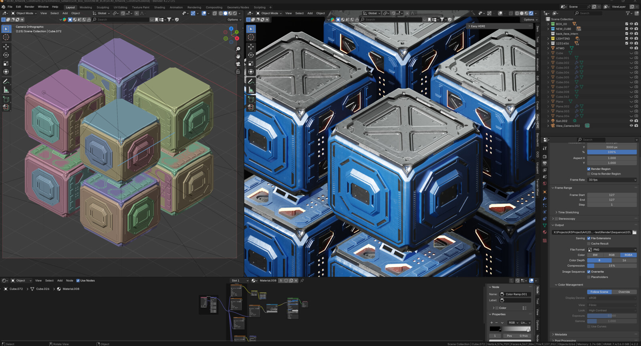The width and height of the screenshot is (641, 346).
Task: Expand the LIGHTING collection
Action: [548, 38]
